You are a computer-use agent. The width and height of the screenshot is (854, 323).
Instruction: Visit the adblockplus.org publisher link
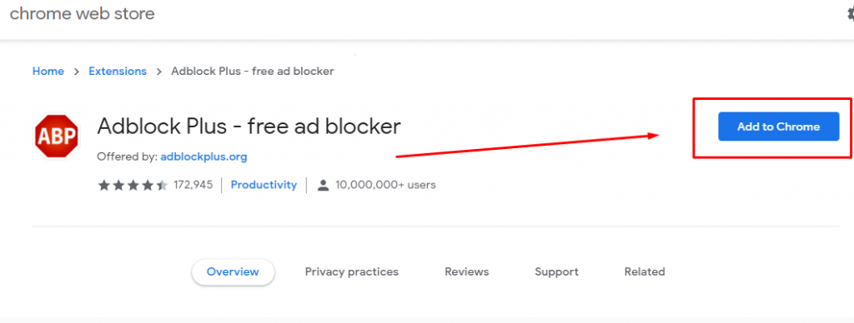click(203, 157)
